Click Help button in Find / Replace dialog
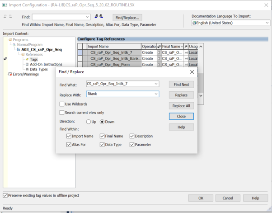The image size is (272, 213). pos(181,127)
